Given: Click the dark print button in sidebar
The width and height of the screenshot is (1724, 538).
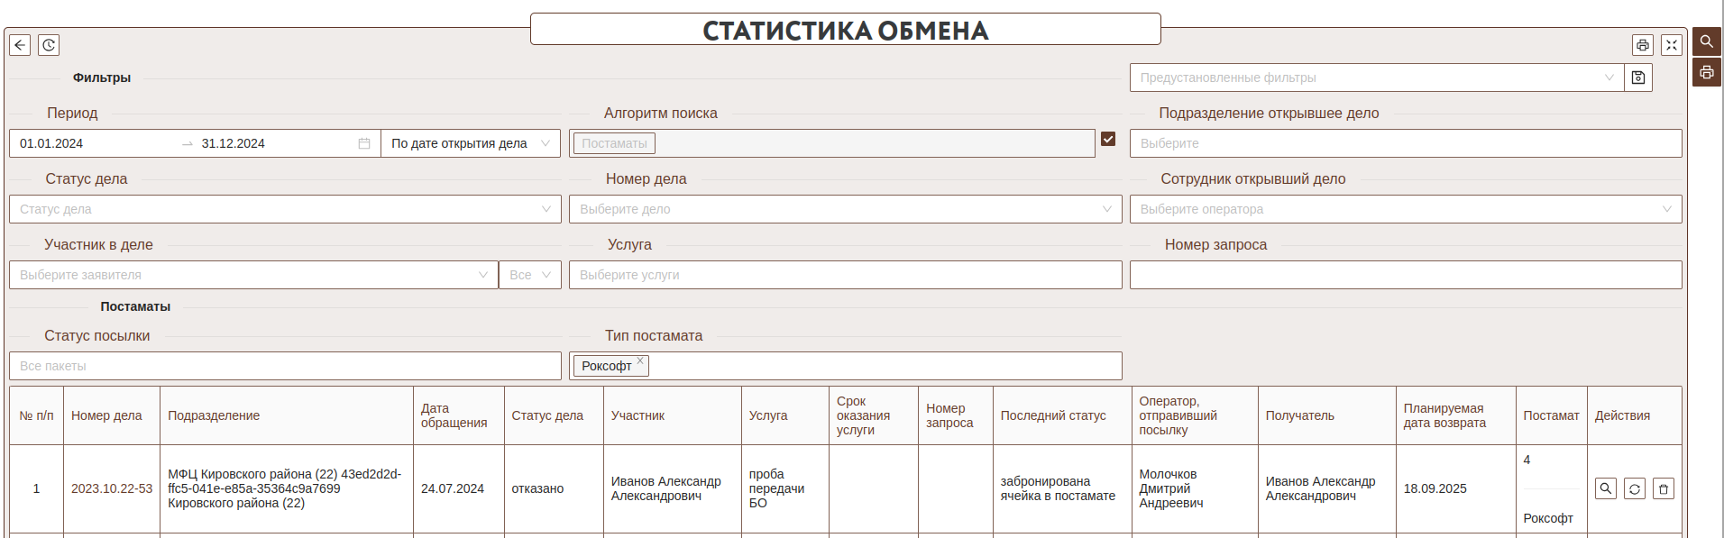Looking at the screenshot, I should (1707, 72).
